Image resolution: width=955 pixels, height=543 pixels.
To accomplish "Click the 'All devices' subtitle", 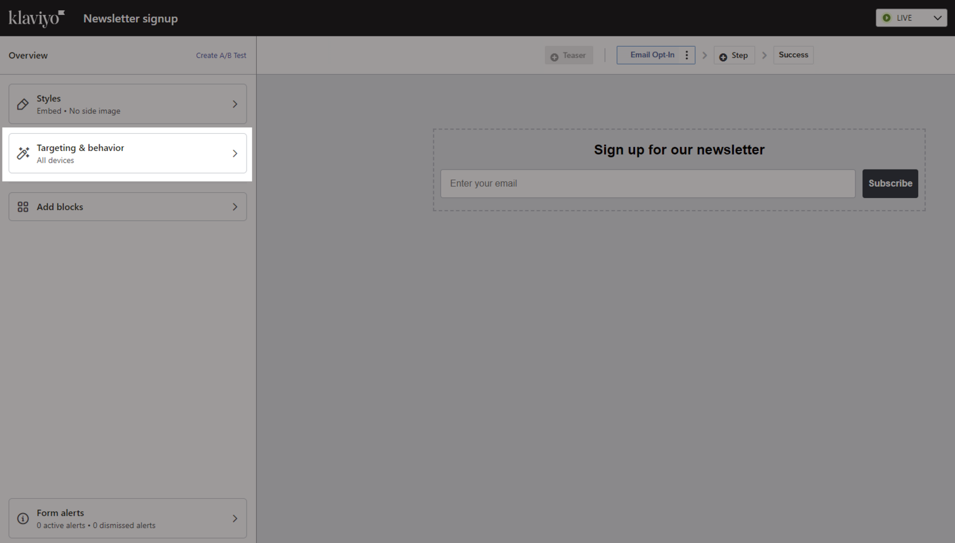I will 56,161.
